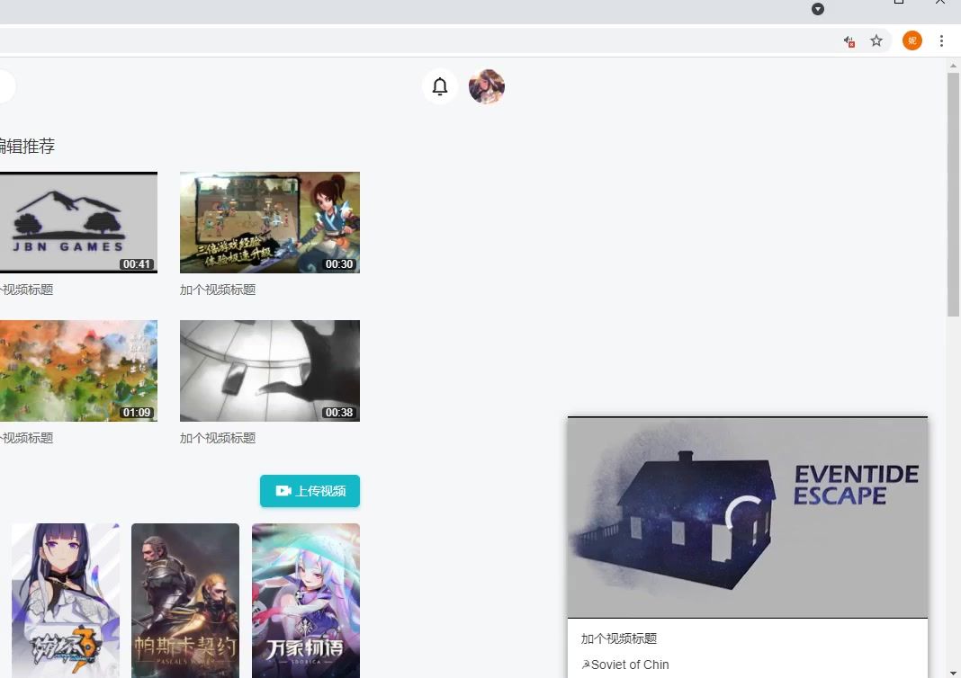Viewport: 961px width, 678px height.
Task: Click the page vertical scrollbar thumb
Action: coord(953,193)
